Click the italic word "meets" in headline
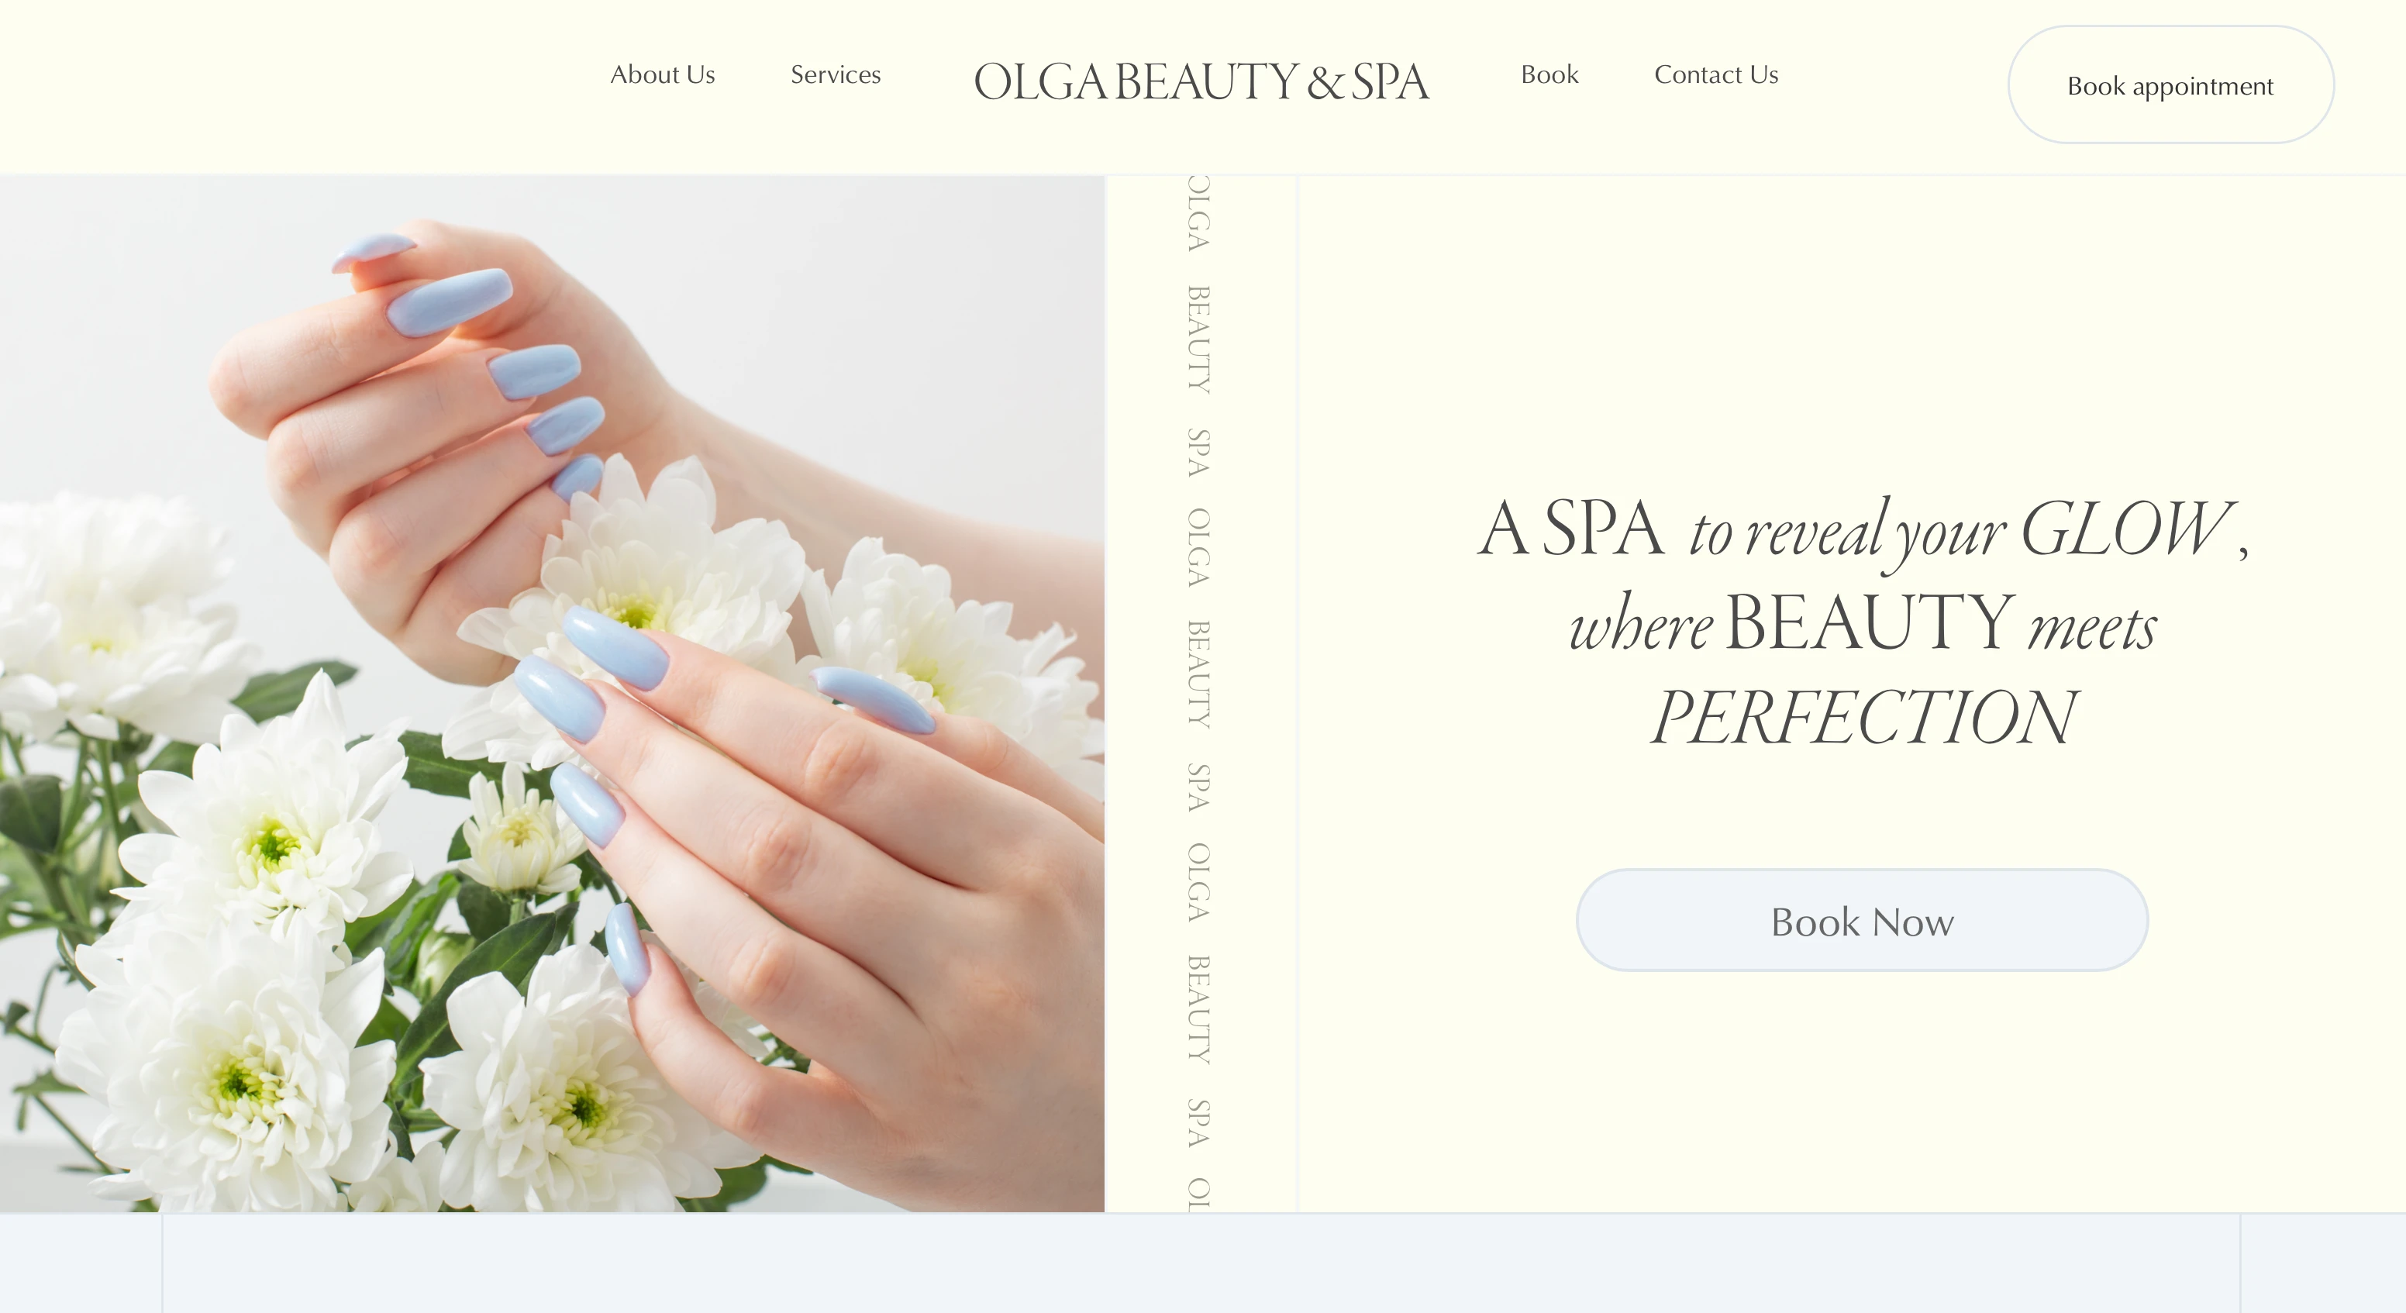This screenshot has height=1313, width=2406. pyautogui.click(x=2092, y=625)
